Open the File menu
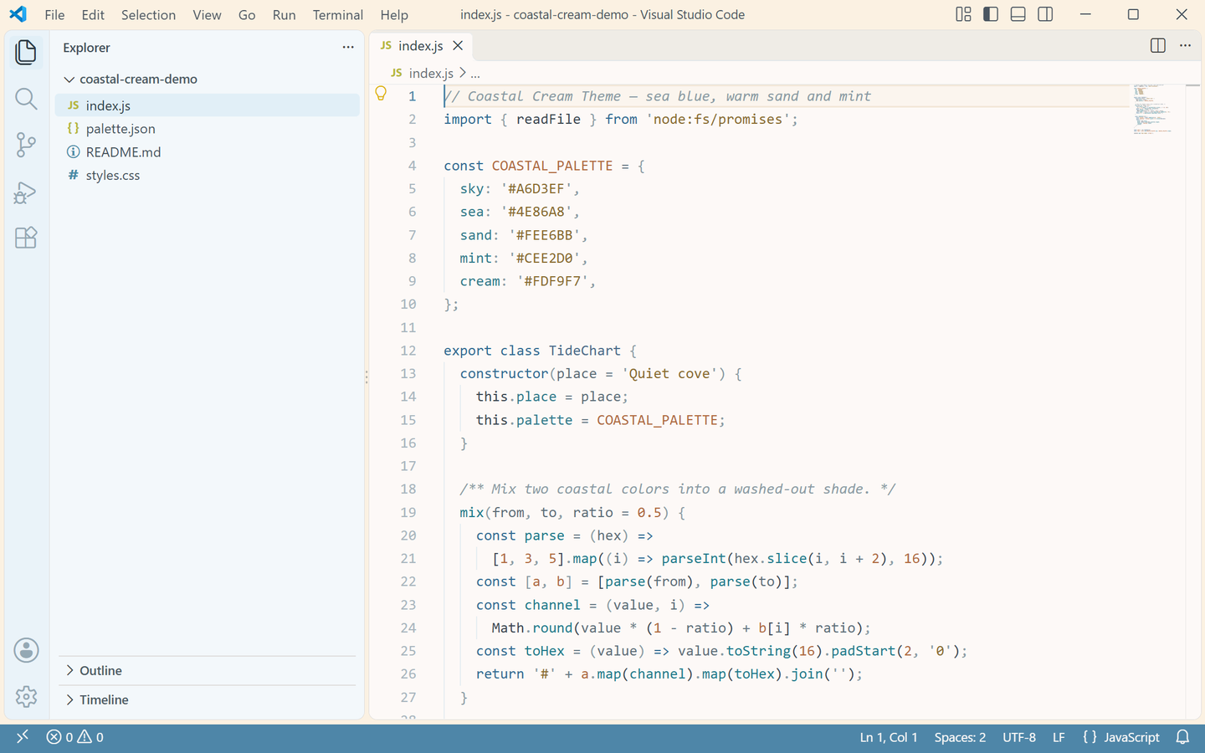The image size is (1205, 753). click(x=54, y=14)
